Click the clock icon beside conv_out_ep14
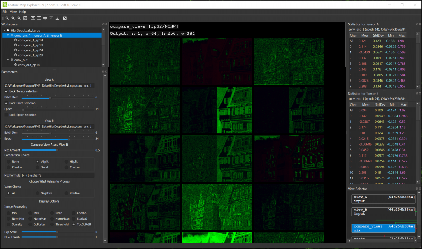This screenshot has width=422, height=249. tap(15, 65)
